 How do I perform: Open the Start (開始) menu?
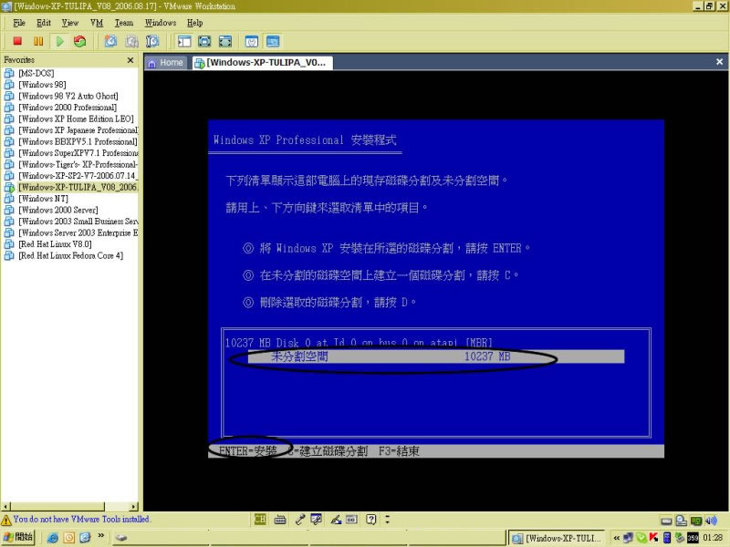18,538
